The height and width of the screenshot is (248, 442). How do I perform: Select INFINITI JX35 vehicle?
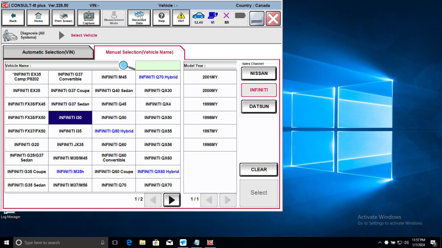tap(70, 144)
